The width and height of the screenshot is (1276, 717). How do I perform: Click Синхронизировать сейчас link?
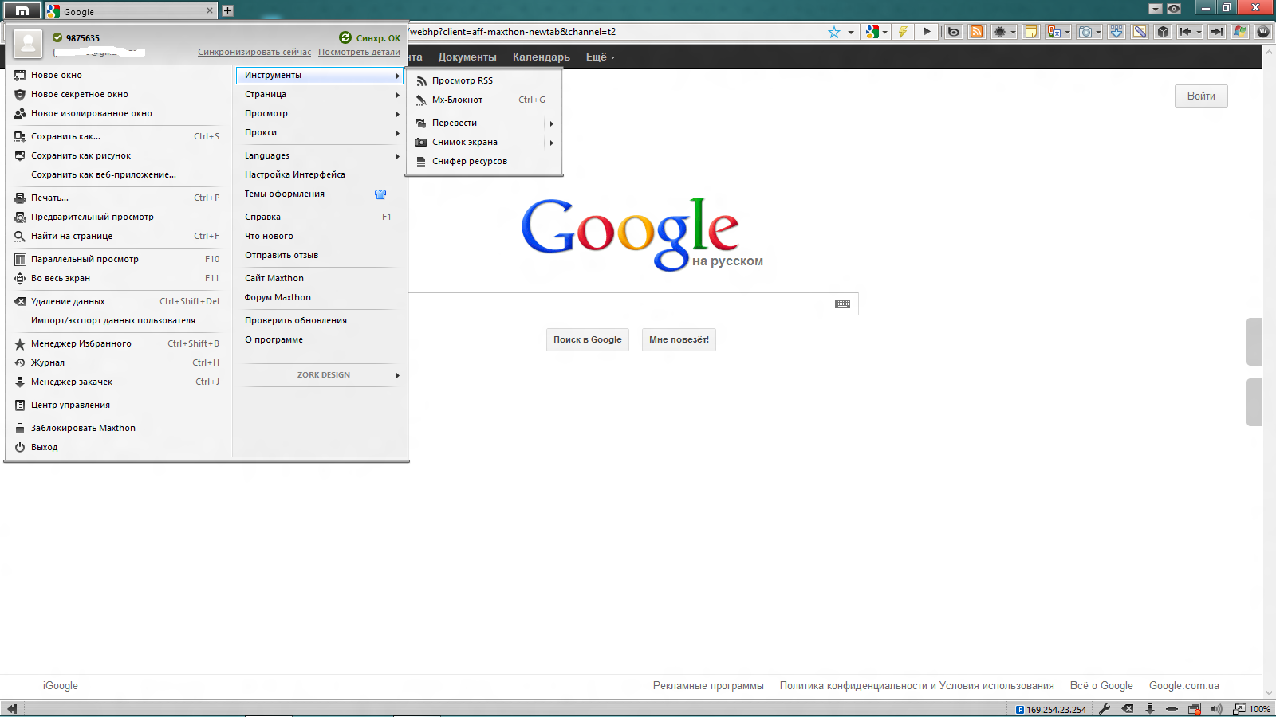(x=254, y=52)
